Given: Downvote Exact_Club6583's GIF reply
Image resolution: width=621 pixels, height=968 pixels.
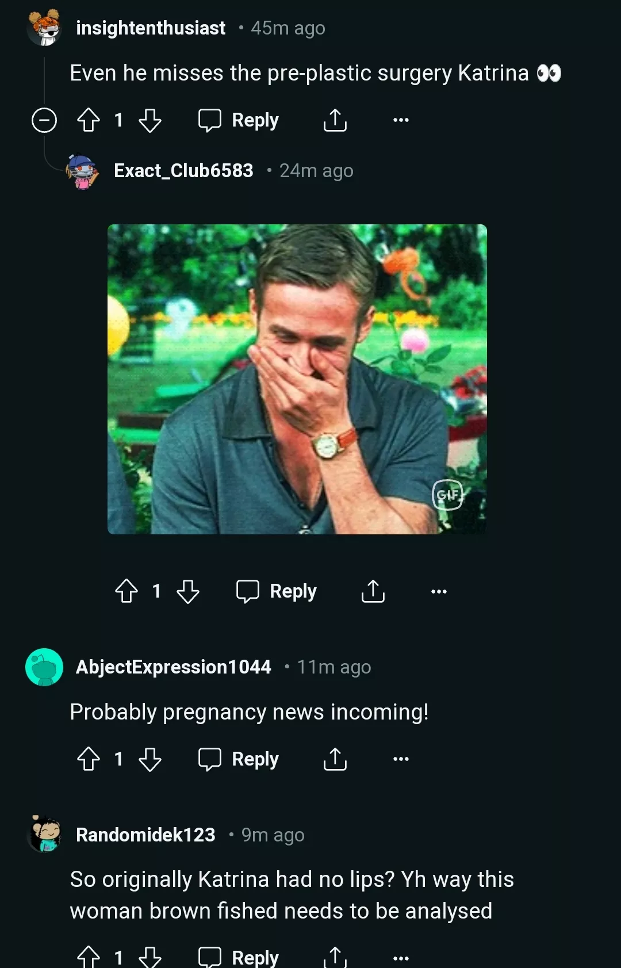Looking at the screenshot, I should point(188,591).
